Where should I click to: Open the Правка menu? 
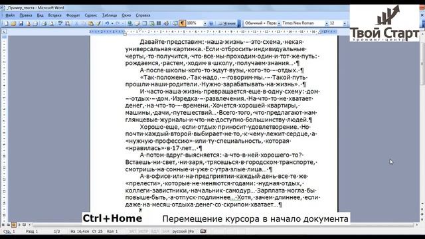pyautogui.click(x=26, y=15)
